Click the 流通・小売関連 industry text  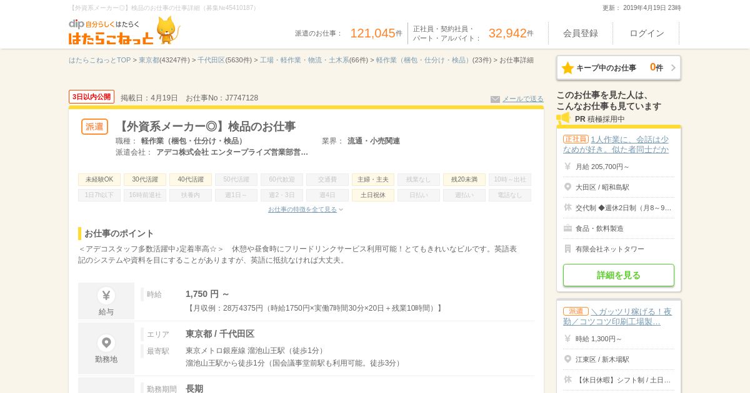coord(374,141)
